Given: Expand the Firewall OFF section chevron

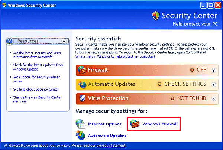Looking at the screenshot, I should [x=213, y=70].
